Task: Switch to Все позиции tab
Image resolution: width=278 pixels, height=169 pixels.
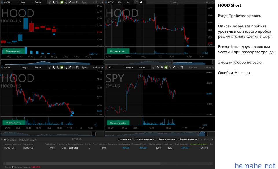Action: point(10,140)
